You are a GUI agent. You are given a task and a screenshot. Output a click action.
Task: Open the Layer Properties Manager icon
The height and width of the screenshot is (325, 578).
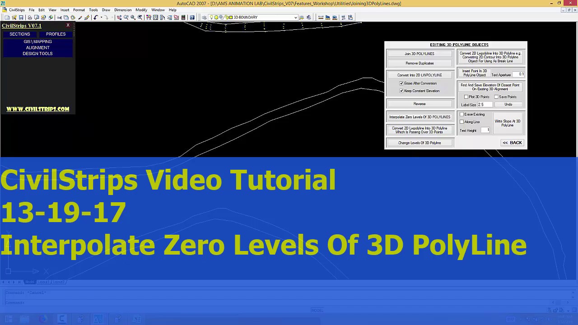204,18
